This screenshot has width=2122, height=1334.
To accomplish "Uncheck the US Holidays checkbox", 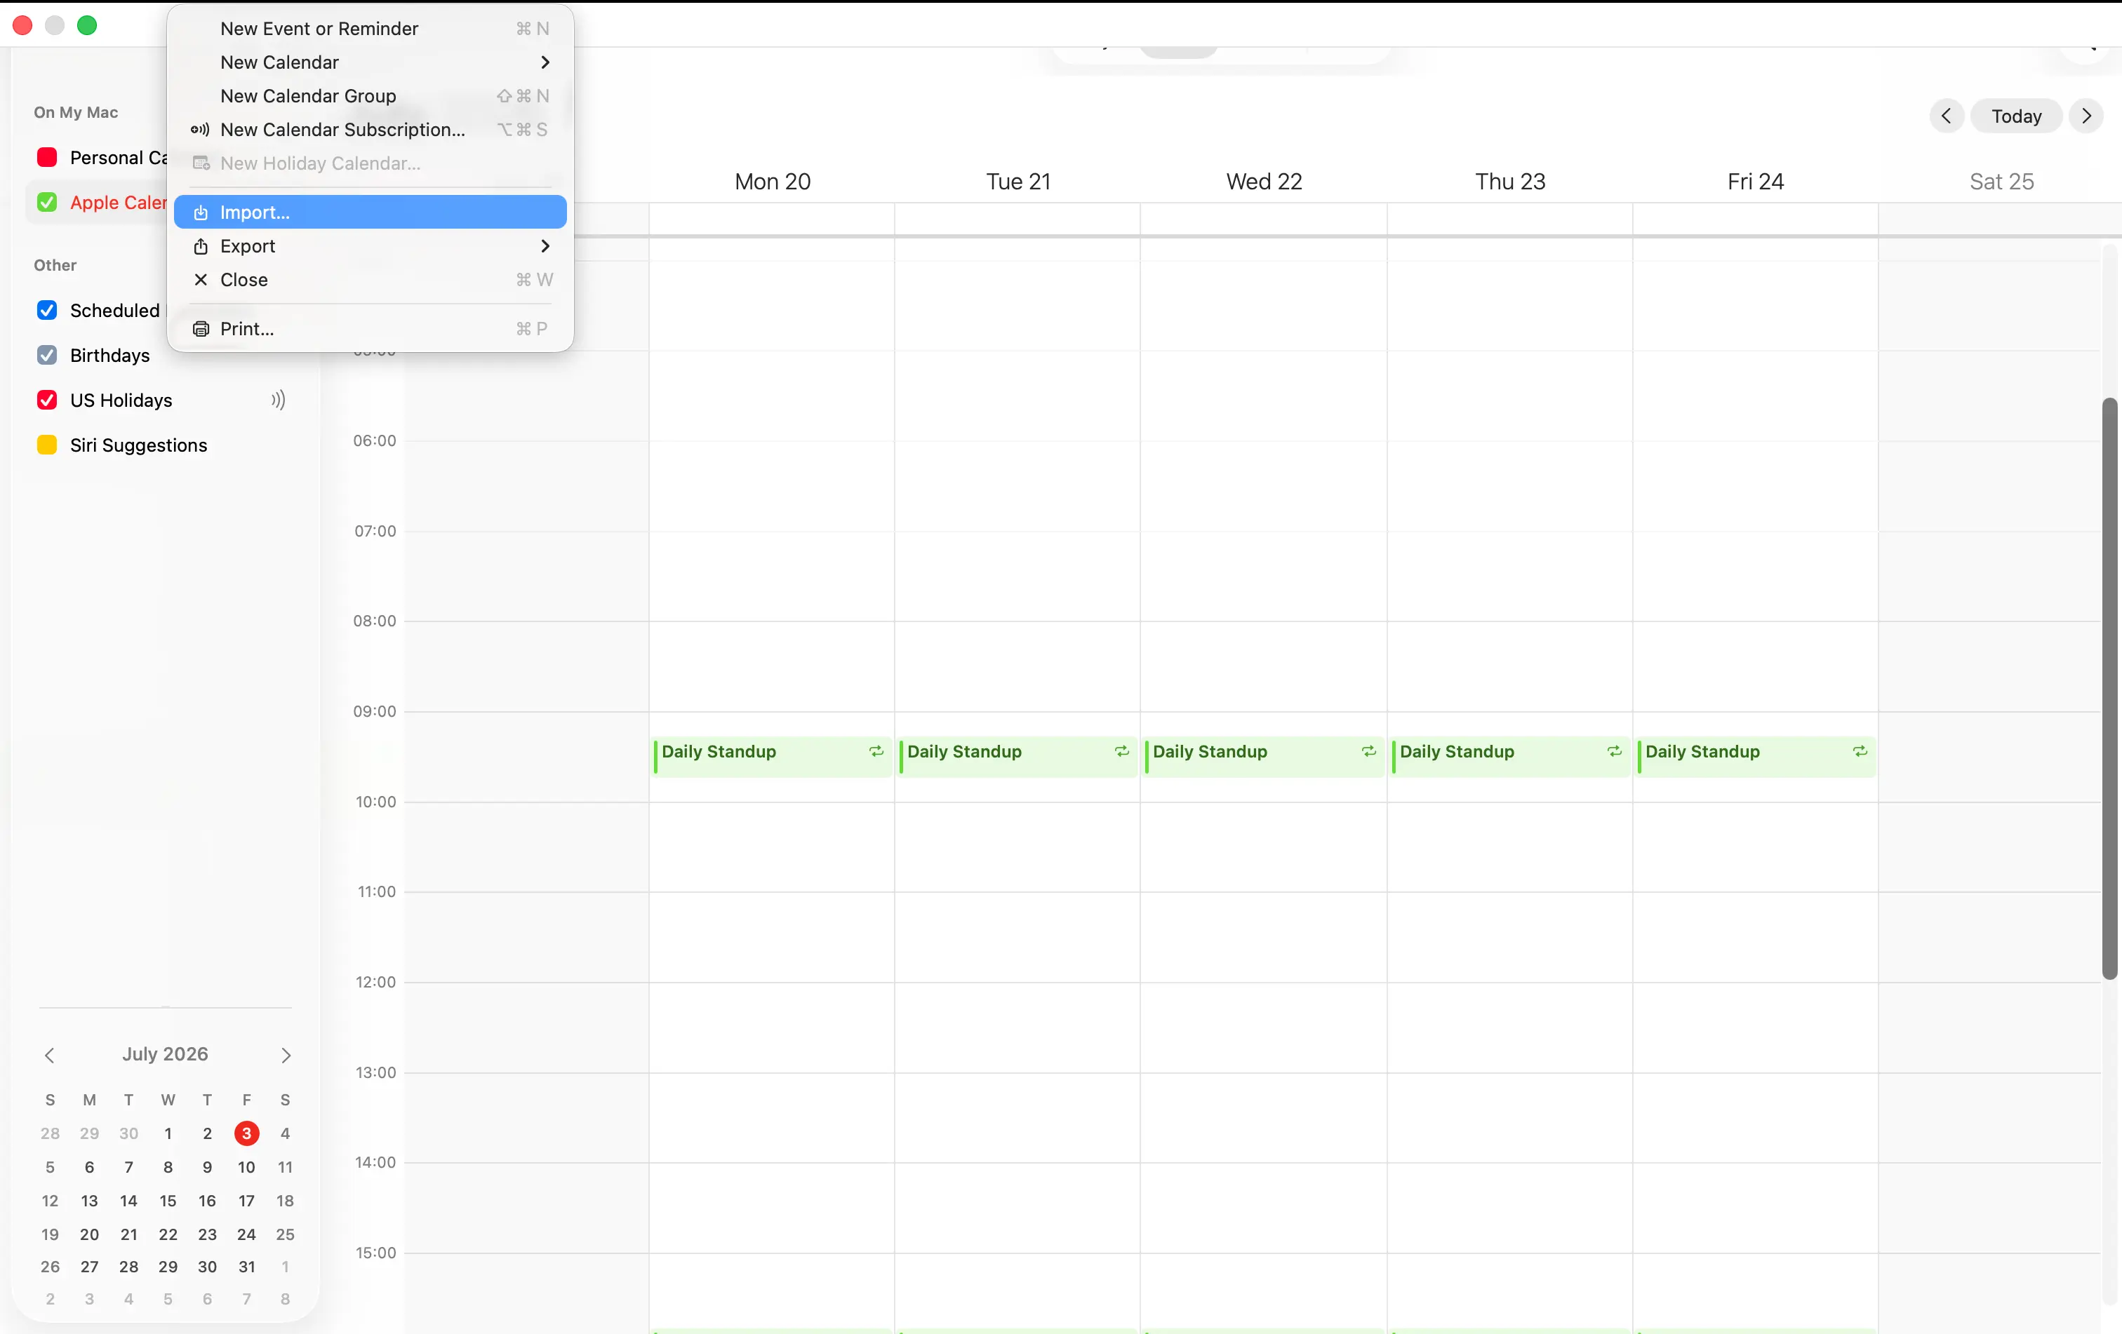I will 47,400.
